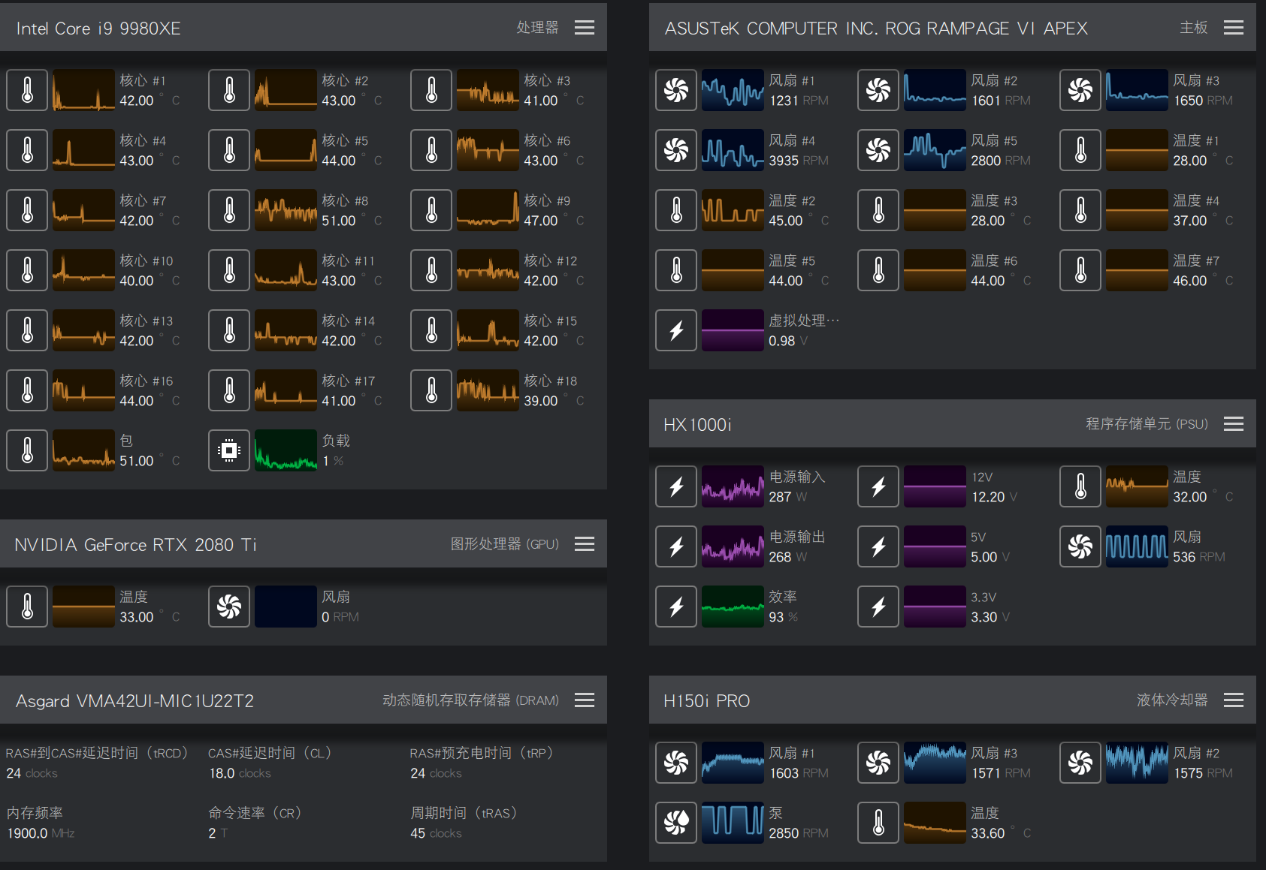
Task: Click the lightning icon for 12V rail
Action: pos(878,486)
